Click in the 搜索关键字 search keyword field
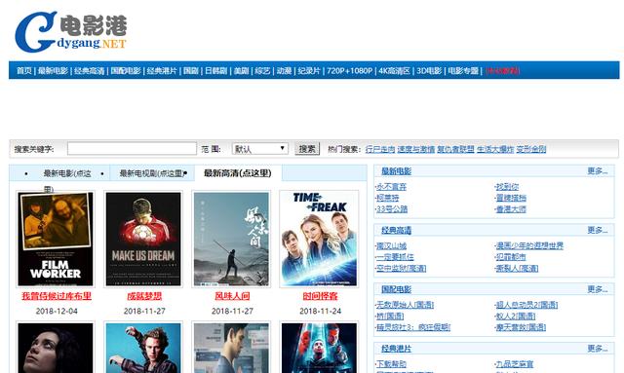The image size is (624, 373). click(x=132, y=149)
